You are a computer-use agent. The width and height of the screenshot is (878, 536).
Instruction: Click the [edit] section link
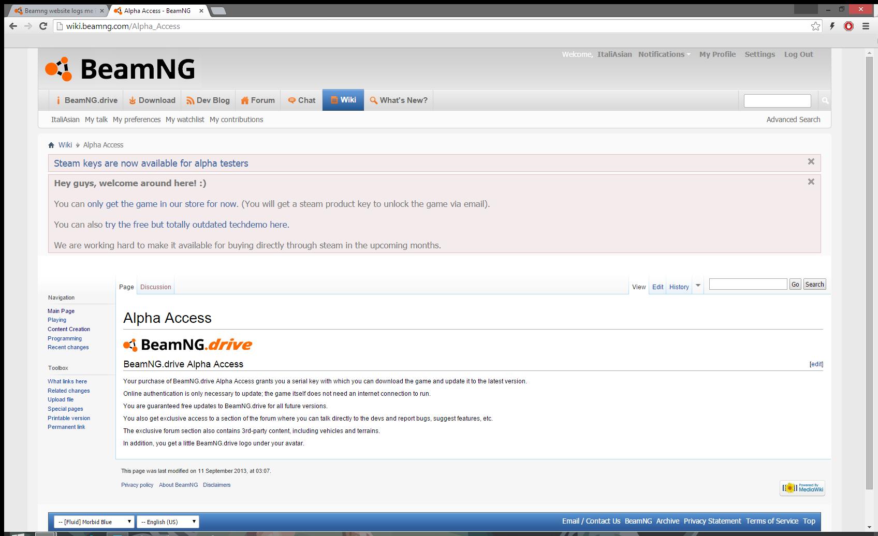pyautogui.click(x=816, y=364)
